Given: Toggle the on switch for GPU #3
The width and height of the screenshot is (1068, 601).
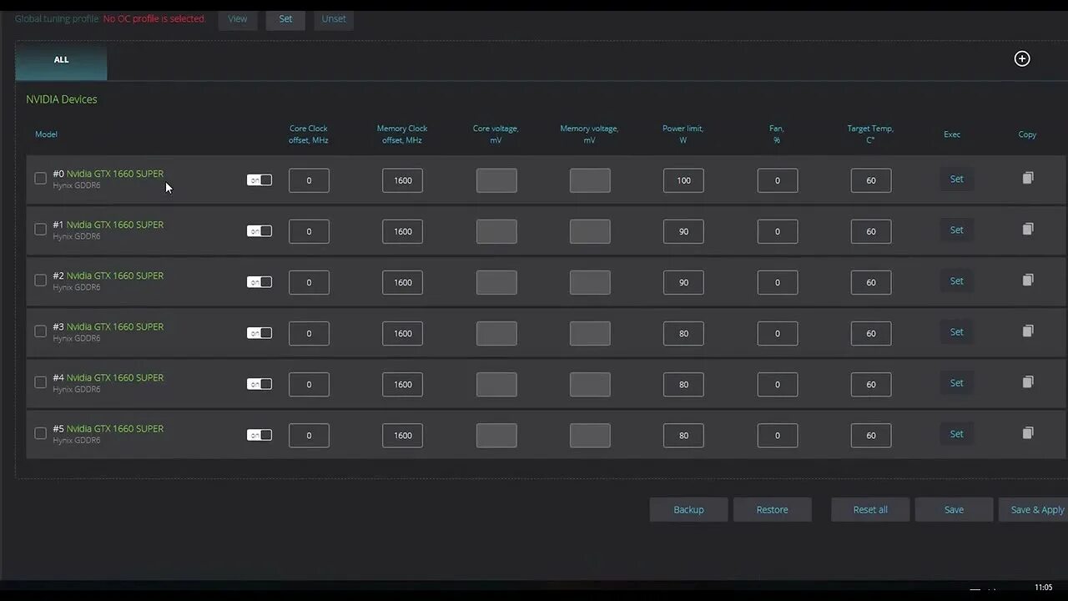Looking at the screenshot, I should pos(259,333).
